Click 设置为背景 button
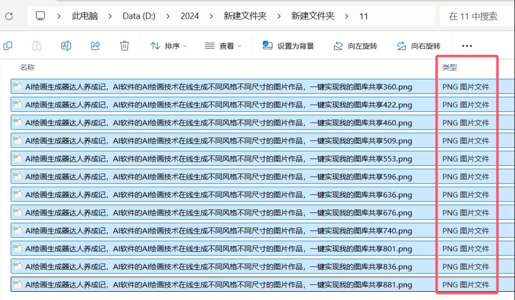This screenshot has height=300, width=515. (288, 46)
